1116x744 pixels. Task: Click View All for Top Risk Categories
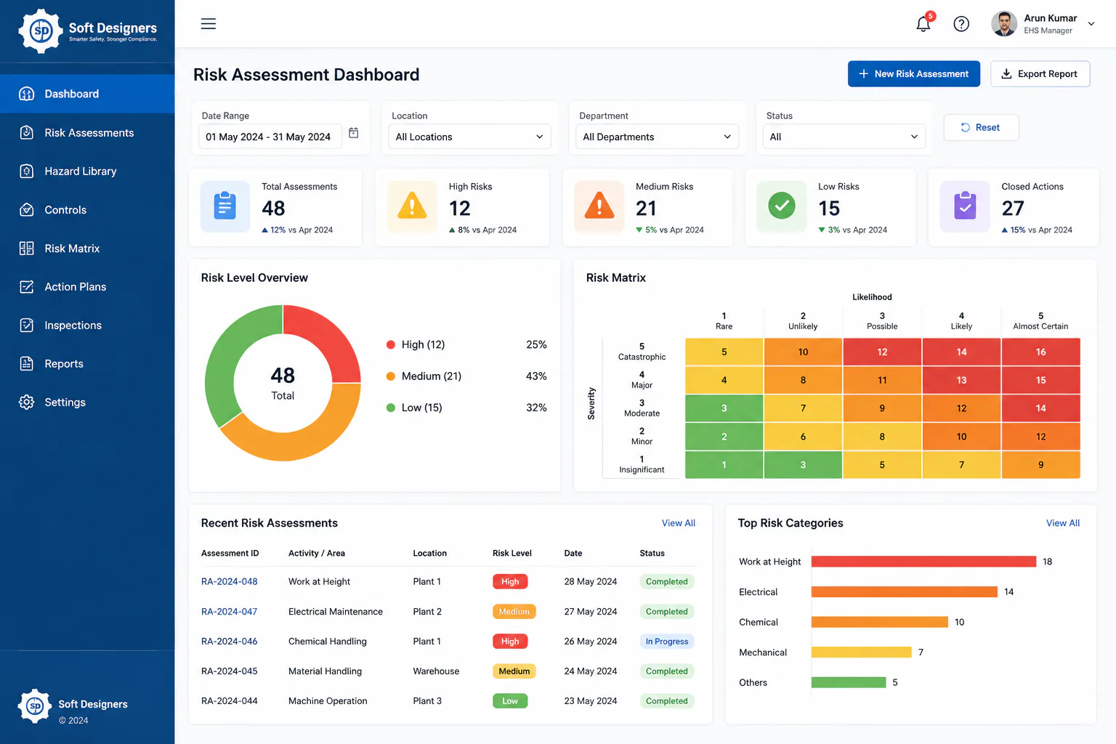click(1063, 523)
